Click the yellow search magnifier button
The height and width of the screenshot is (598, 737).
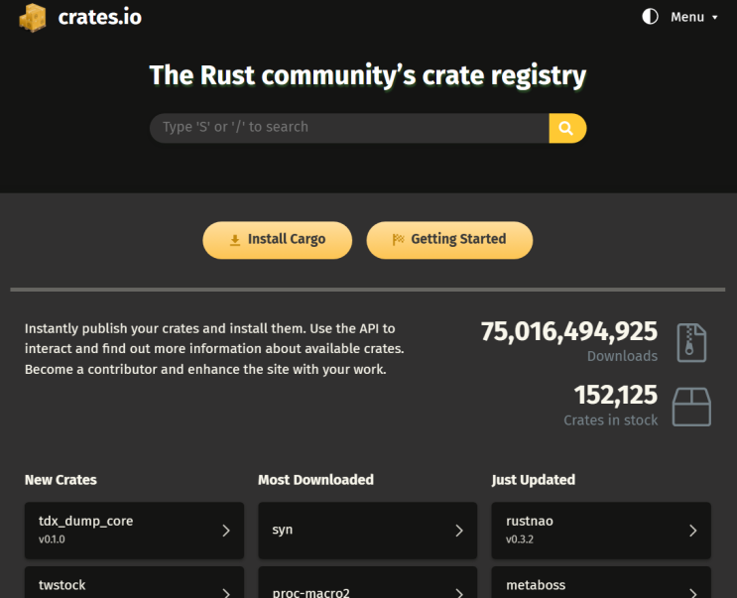point(567,128)
